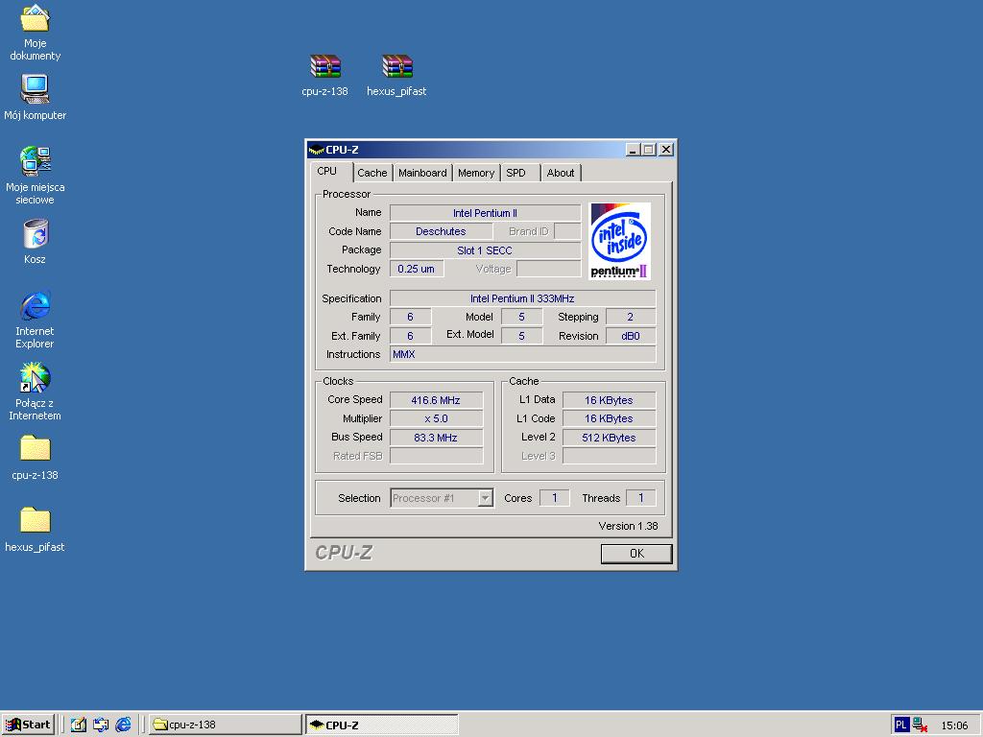983x737 pixels.
Task: Click taskbar clock 15:06
Action: pos(954,725)
